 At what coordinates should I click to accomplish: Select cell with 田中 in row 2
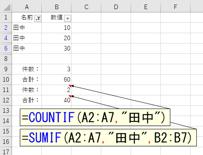[x=27, y=28]
